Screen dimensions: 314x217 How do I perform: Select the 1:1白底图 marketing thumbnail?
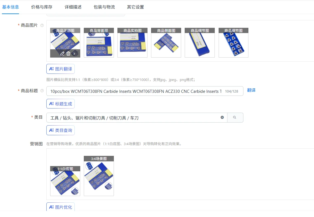pyautogui.click(x=65, y=181)
